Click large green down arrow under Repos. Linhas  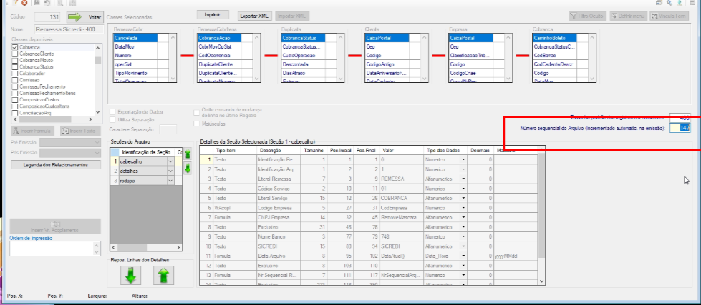(130, 275)
